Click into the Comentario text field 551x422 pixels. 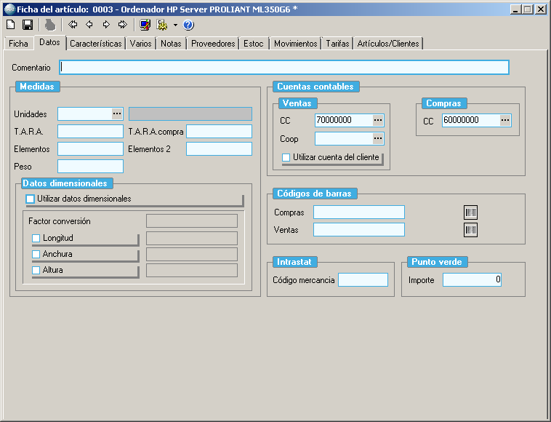click(x=284, y=67)
